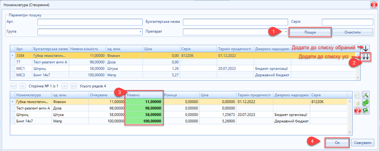Click Державний бюджет in upper table
Image resolution: width=380 pixels, height=151 pixels.
[x=273, y=75]
